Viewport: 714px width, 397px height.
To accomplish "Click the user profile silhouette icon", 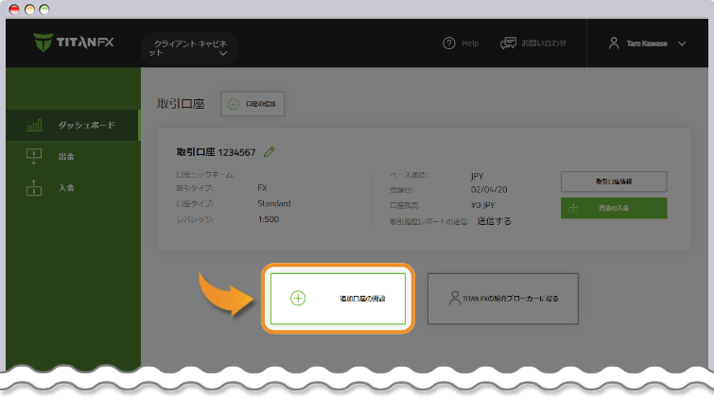I will click(614, 43).
